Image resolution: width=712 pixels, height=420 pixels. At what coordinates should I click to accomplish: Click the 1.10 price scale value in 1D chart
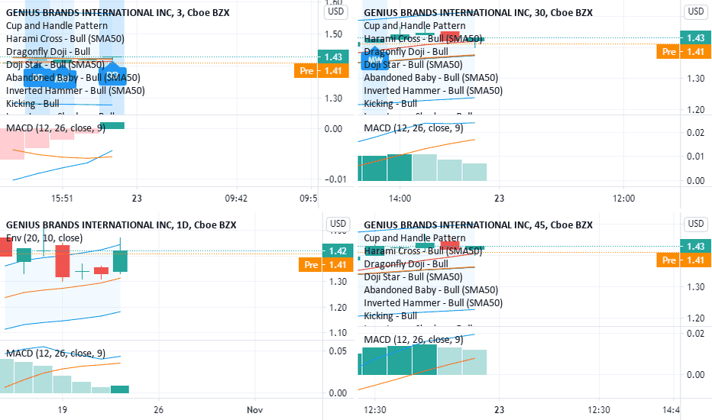[x=338, y=333]
